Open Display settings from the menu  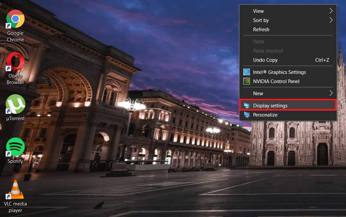tap(288, 106)
